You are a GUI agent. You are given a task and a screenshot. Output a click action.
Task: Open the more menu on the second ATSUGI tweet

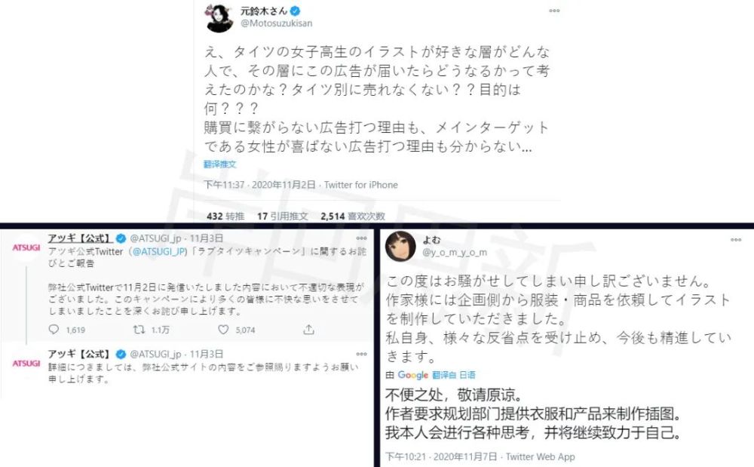pyautogui.click(x=361, y=354)
